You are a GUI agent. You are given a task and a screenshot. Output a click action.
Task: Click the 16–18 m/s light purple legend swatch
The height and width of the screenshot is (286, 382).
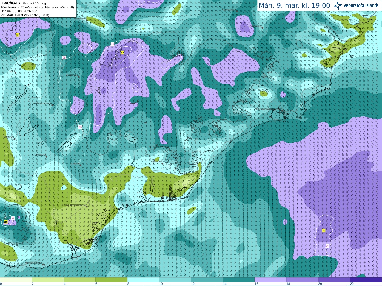pyautogui.click(x=270, y=279)
